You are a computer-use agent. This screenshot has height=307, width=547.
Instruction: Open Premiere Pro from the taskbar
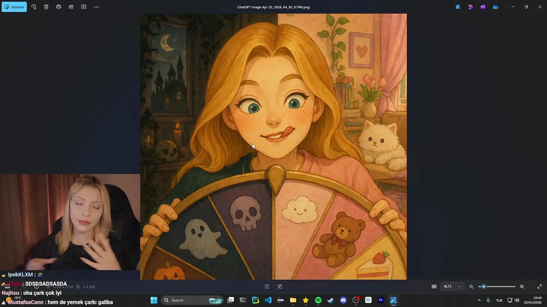tap(381, 300)
